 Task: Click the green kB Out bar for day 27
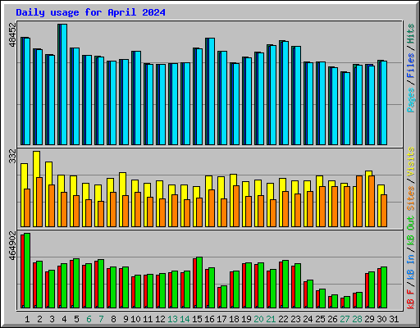(347, 302)
